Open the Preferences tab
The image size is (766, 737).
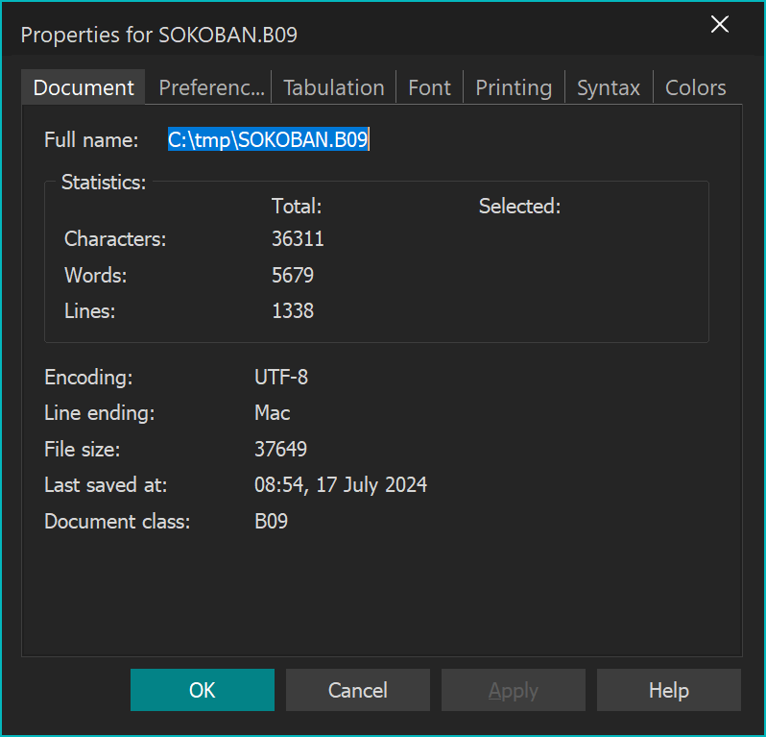click(211, 87)
